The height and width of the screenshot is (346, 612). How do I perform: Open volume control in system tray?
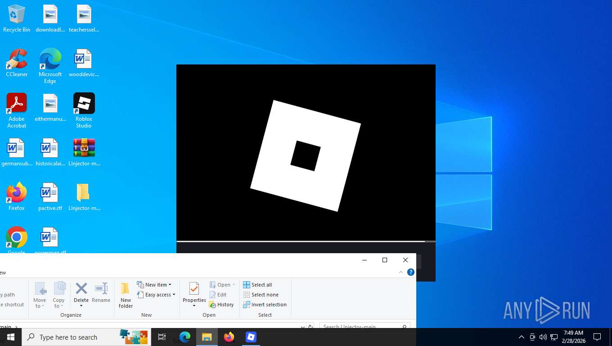pyautogui.click(x=543, y=337)
